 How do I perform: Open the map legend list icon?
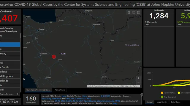(x=134, y=12)
